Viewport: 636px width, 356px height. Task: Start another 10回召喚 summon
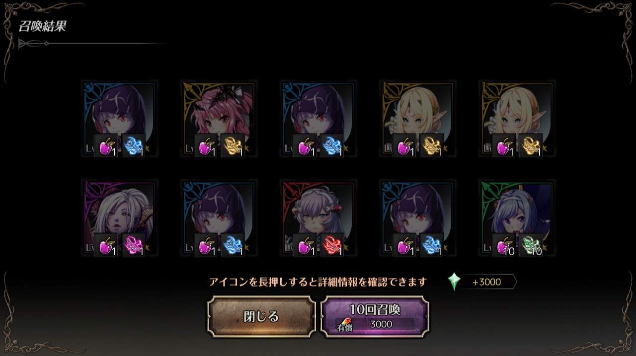pos(375,317)
